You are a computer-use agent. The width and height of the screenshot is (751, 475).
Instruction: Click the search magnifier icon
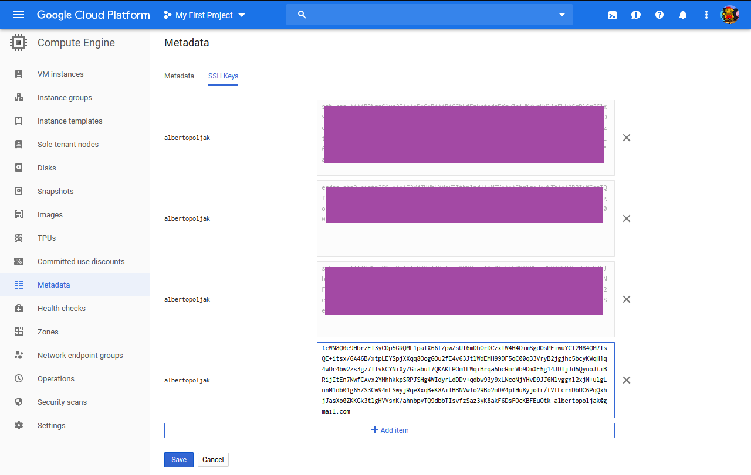tap(302, 15)
